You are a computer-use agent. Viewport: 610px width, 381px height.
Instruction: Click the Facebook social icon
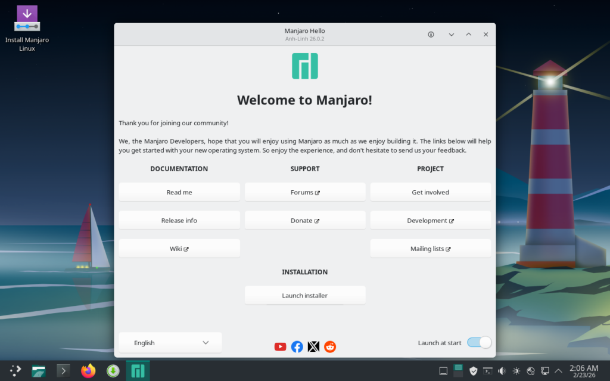pyautogui.click(x=297, y=346)
